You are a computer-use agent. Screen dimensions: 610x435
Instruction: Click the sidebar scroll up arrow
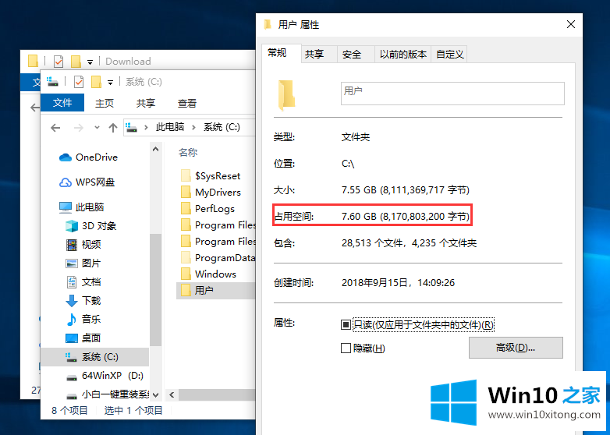(155, 149)
